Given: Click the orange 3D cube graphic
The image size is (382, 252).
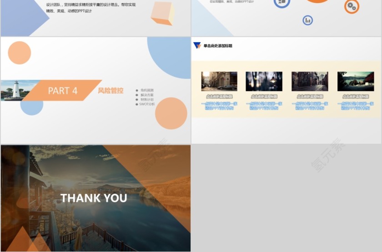Looking at the screenshot, I should [162, 13].
